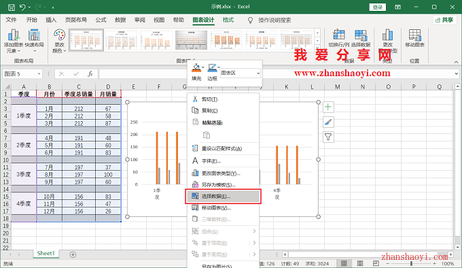Click the chart filters funnel button
Image resolution: width=462 pixels, height=268 pixels.
click(x=328, y=137)
